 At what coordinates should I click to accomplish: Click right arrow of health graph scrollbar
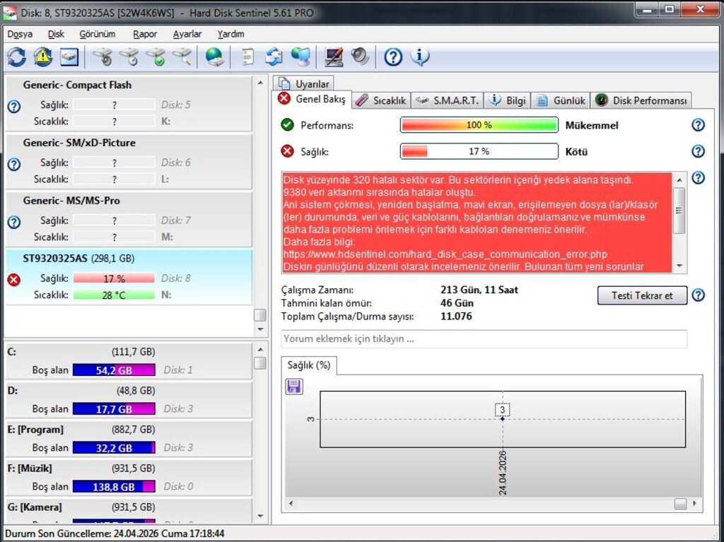click(695, 504)
